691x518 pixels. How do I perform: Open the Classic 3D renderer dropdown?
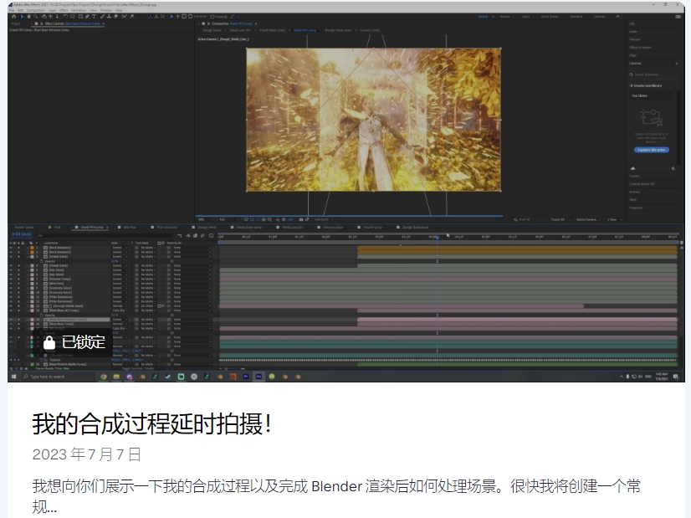tap(561, 219)
